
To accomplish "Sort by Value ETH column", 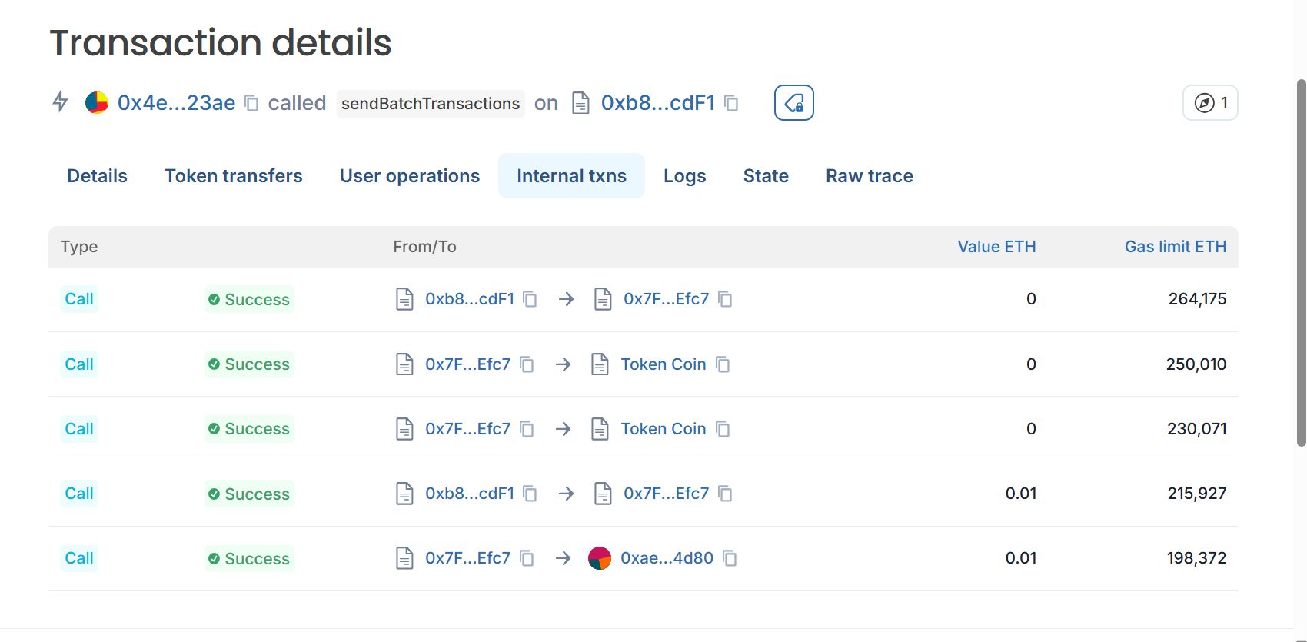I will click(996, 247).
